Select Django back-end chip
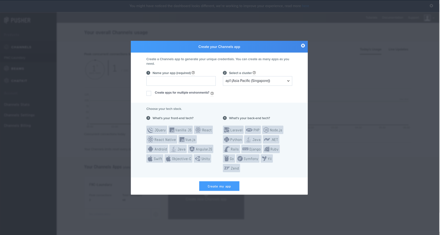The image size is (440, 235). tap(251, 149)
